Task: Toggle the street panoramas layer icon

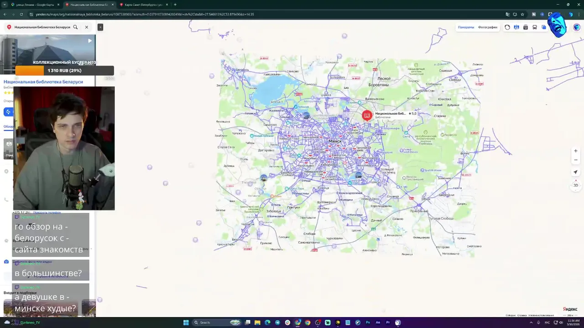Action: (516, 27)
